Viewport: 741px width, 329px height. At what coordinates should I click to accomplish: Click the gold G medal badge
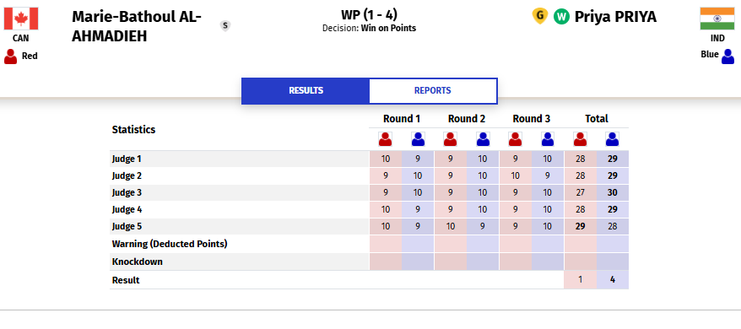coord(539,17)
